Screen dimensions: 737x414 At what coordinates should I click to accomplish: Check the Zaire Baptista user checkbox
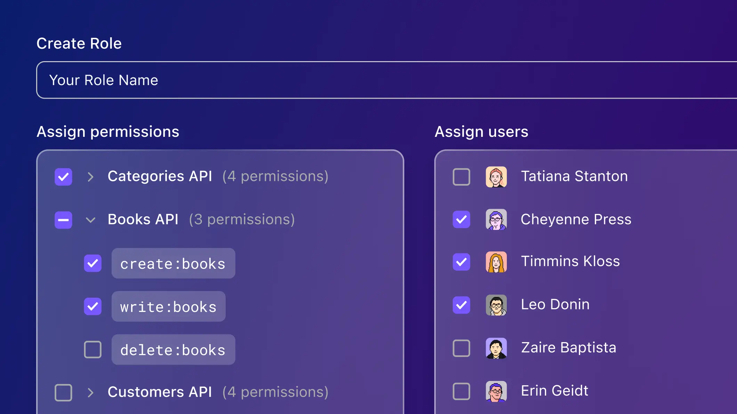pyautogui.click(x=461, y=348)
